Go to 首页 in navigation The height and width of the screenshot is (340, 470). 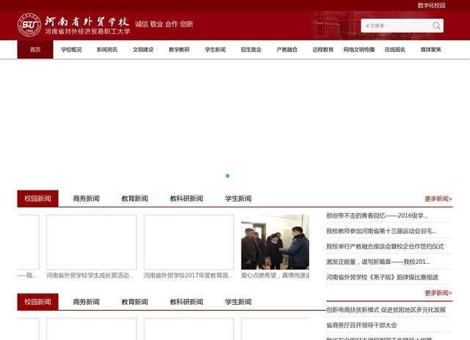tap(35, 50)
